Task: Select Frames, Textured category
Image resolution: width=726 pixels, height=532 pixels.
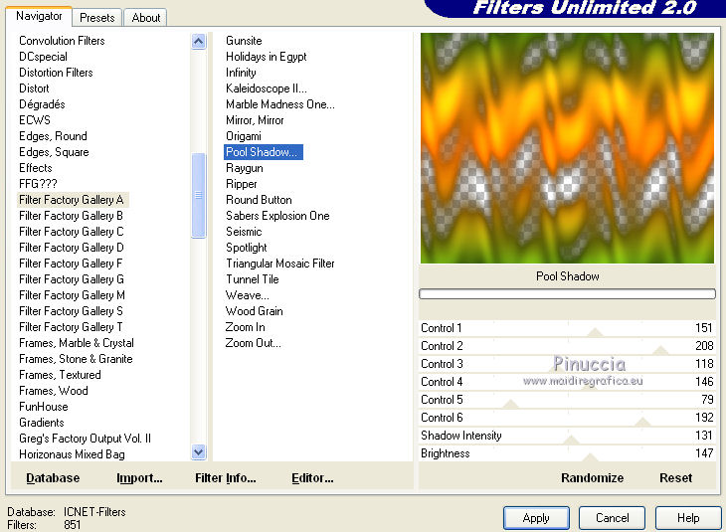Action: (x=61, y=375)
